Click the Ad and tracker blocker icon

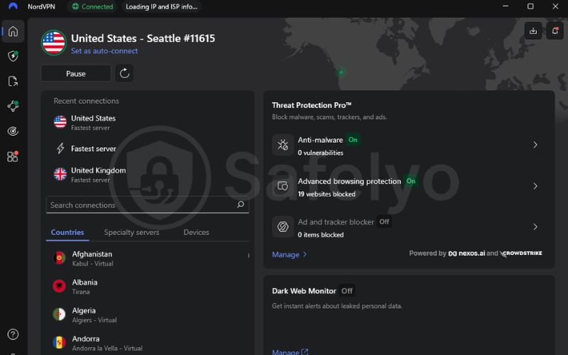click(x=283, y=226)
